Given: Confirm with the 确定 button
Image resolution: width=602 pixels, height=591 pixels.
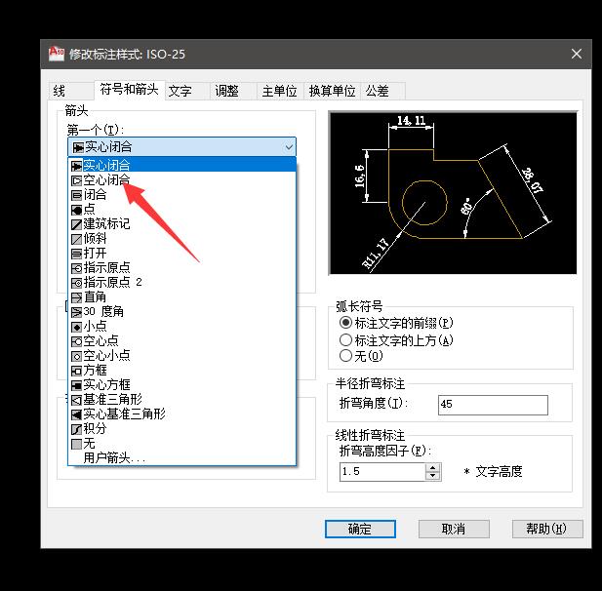Looking at the screenshot, I should (x=360, y=530).
